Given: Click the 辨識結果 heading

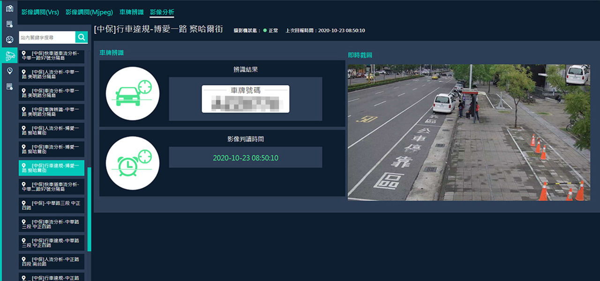Looking at the screenshot, I should 246,69.
